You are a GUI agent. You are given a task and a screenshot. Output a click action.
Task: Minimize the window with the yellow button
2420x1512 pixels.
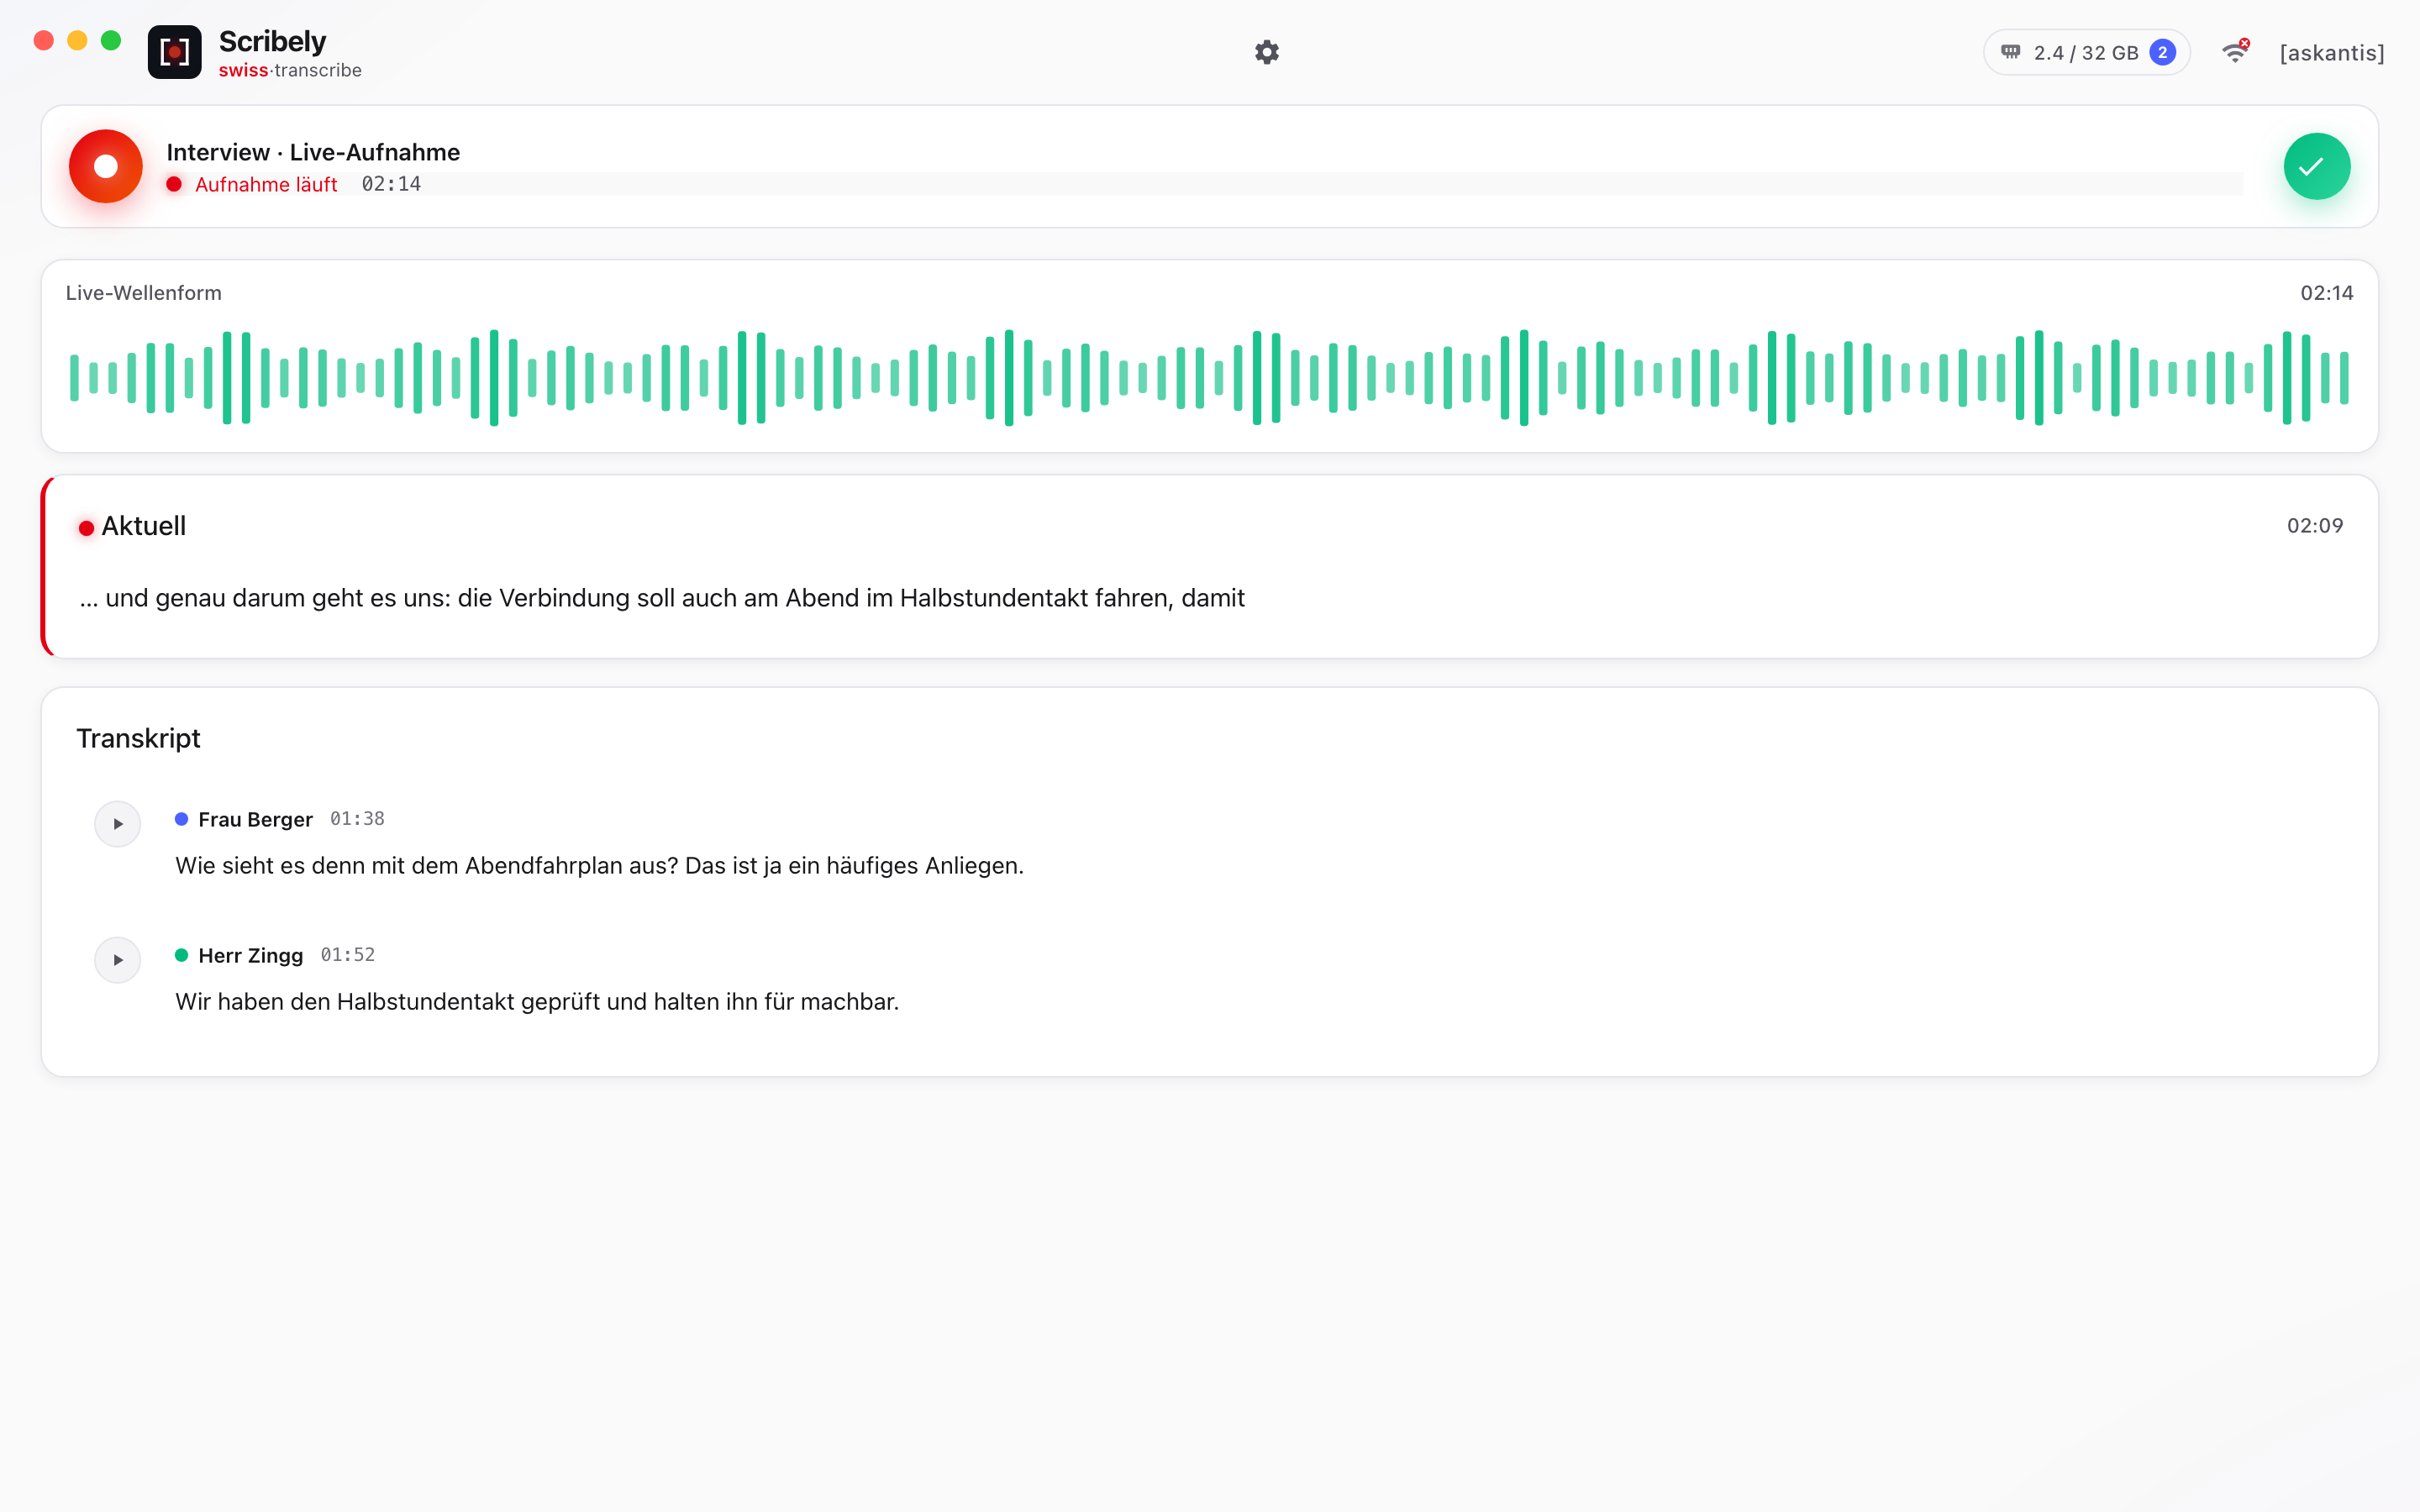[x=77, y=40]
